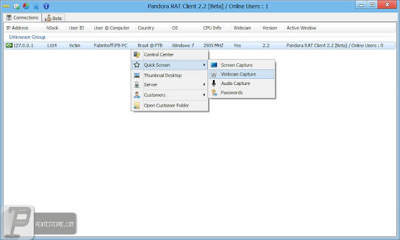Choose Open Customer Folder

tap(170, 106)
